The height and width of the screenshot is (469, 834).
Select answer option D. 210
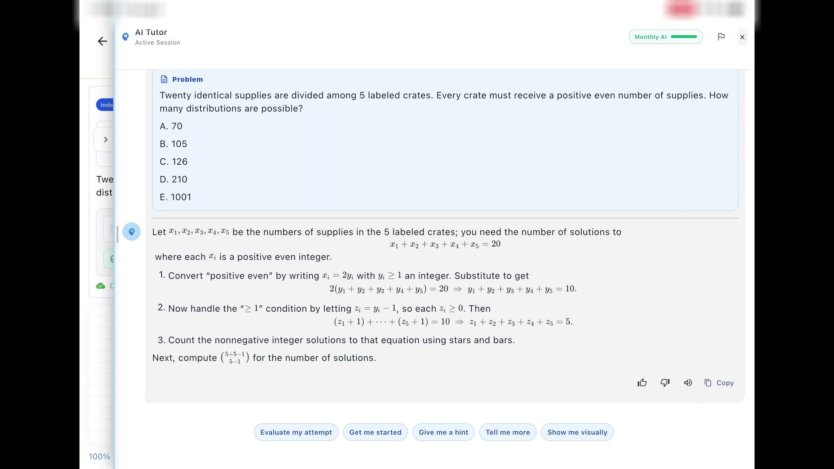click(173, 179)
